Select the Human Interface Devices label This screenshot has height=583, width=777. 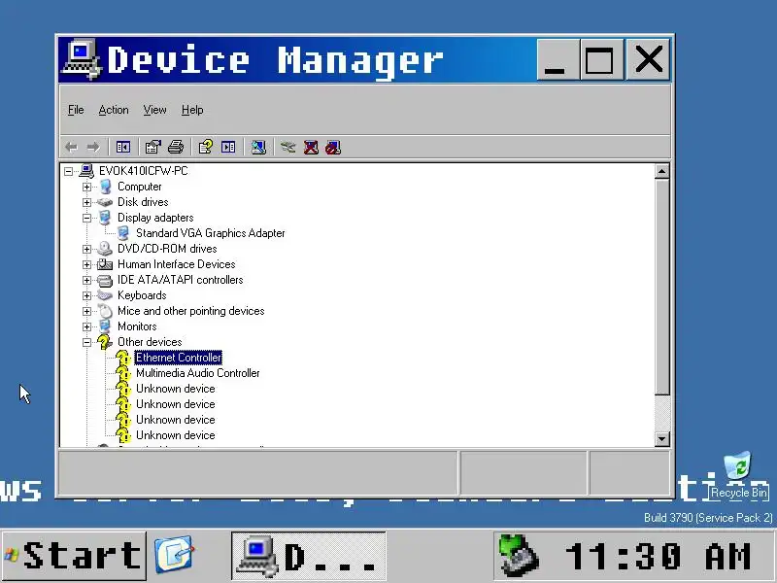pyautogui.click(x=176, y=264)
